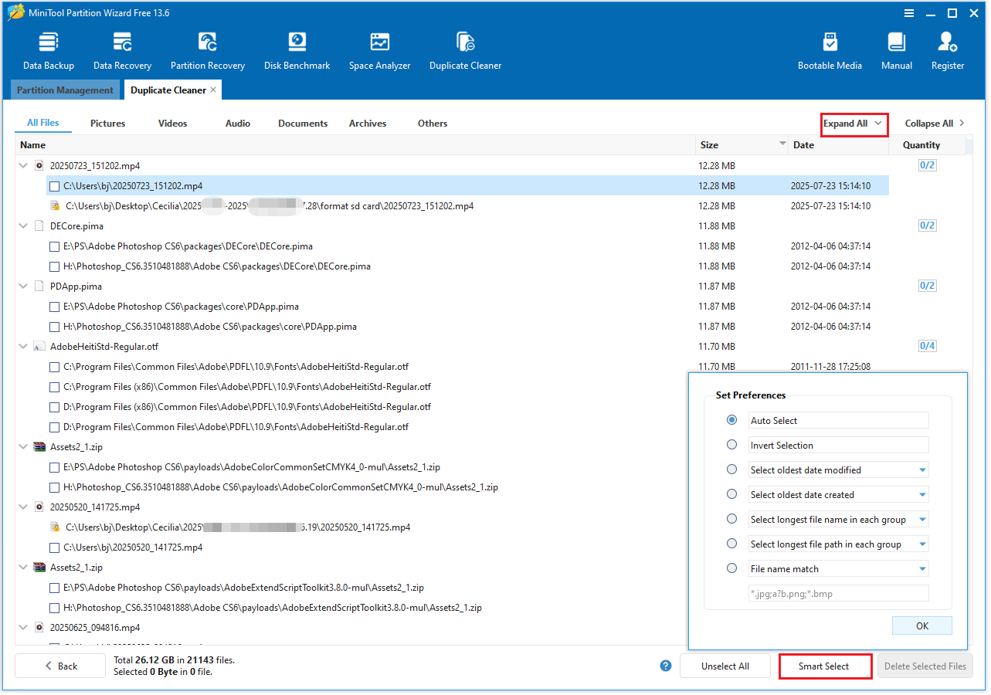This screenshot has width=991, height=695.
Task: Select the 'longest file name in each group' radio
Action: click(x=732, y=519)
